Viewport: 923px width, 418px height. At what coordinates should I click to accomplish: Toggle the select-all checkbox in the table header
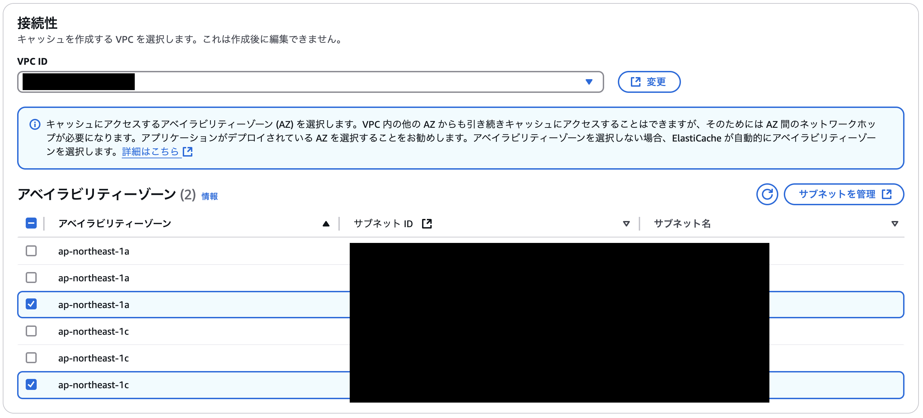[x=31, y=223]
